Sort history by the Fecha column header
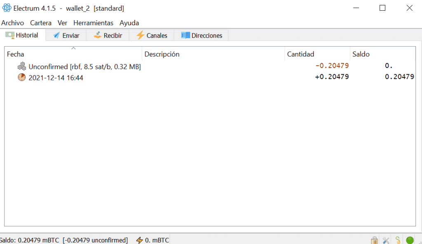This screenshot has height=244, width=422. [x=16, y=54]
